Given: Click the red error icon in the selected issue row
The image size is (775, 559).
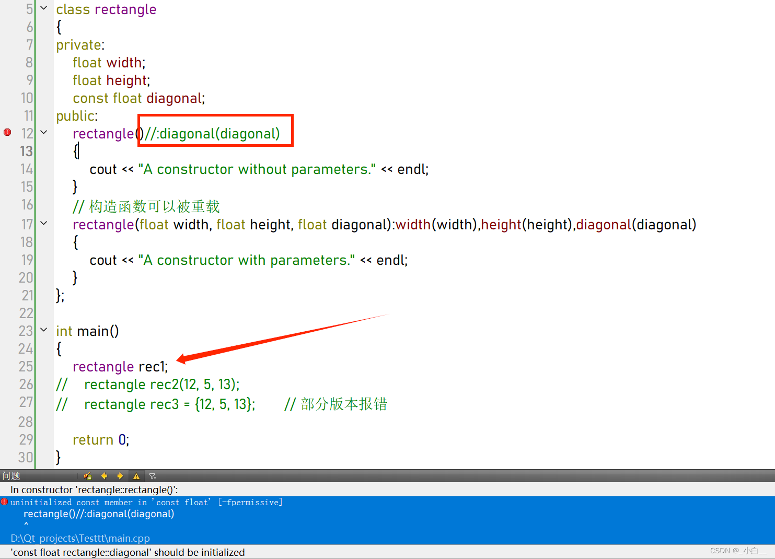Looking at the screenshot, I should [x=4, y=502].
